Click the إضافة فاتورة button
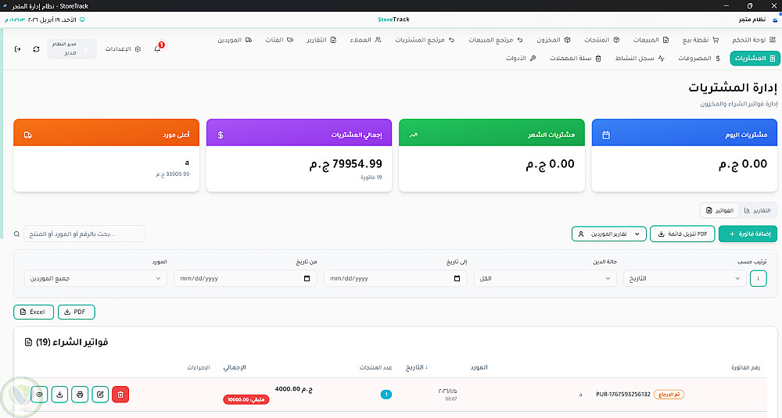This screenshot has height=418, width=782. click(748, 234)
